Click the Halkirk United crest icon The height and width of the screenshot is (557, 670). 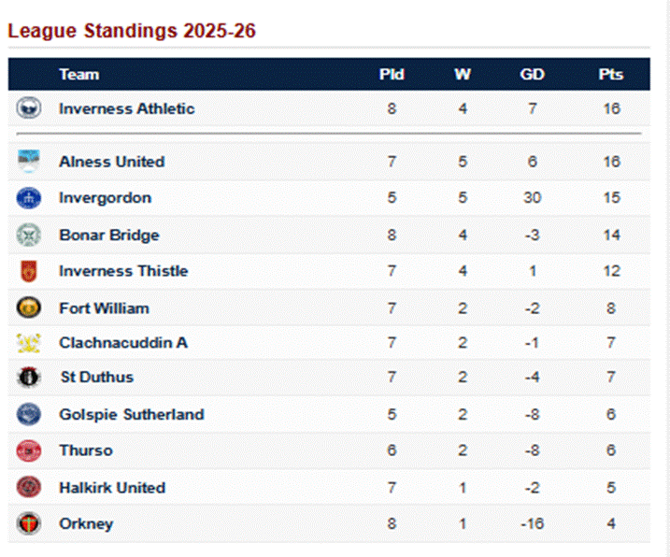pyautogui.click(x=29, y=487)
